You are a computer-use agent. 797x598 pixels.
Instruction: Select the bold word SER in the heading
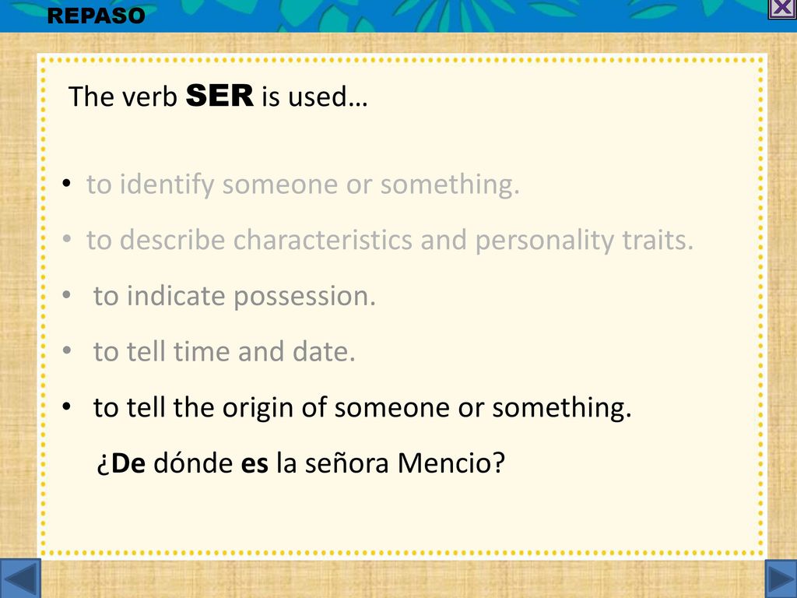219,95
